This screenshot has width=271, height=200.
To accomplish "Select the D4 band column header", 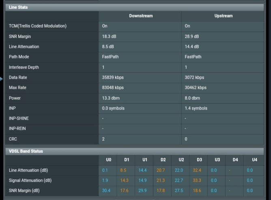I will (235, 160).
